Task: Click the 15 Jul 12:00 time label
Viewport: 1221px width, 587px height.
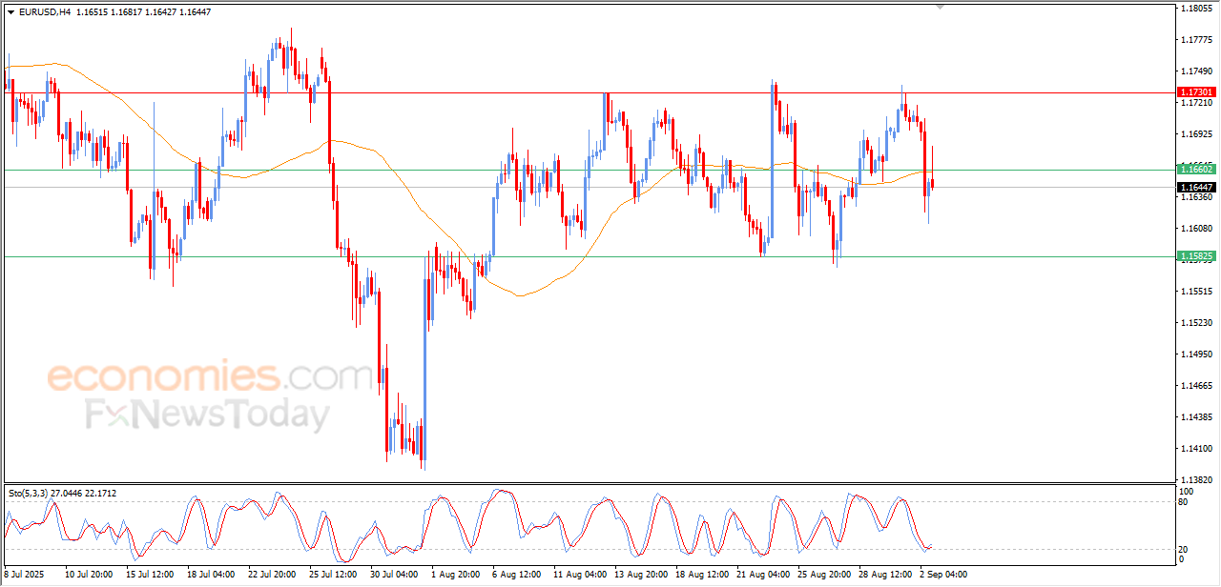Action: click(150, 575)
